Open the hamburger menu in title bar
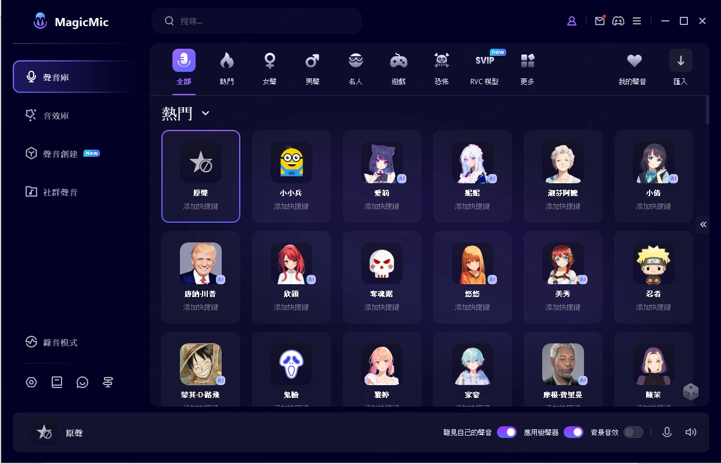The height and width of the screenshot is (464, 721). pos(637,21)
